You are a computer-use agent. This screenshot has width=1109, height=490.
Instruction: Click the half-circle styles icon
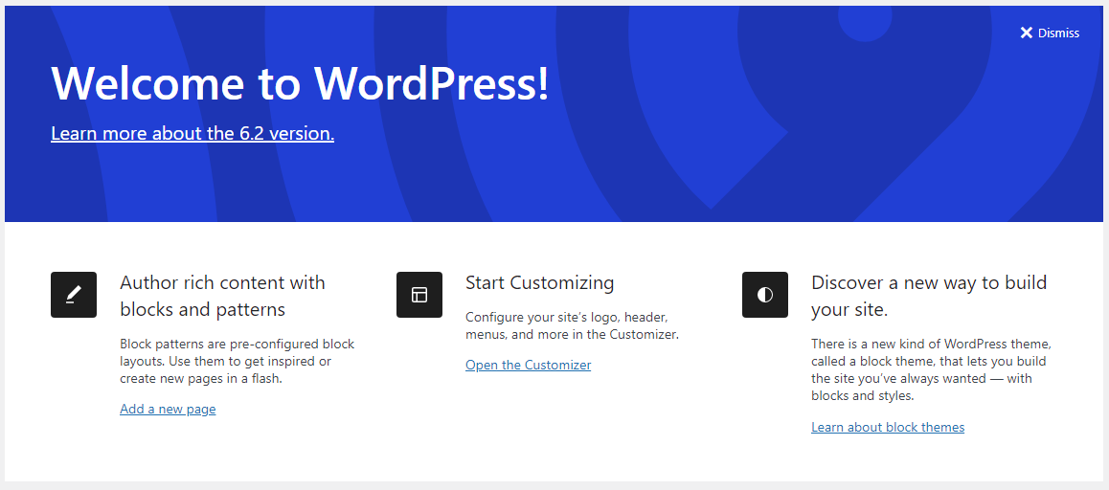click(x=765, y=295)
